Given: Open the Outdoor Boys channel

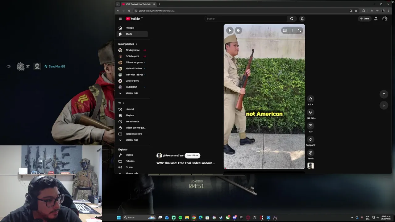Looking at the screenshot, I should pyautogui.click(x=132, y=81).
